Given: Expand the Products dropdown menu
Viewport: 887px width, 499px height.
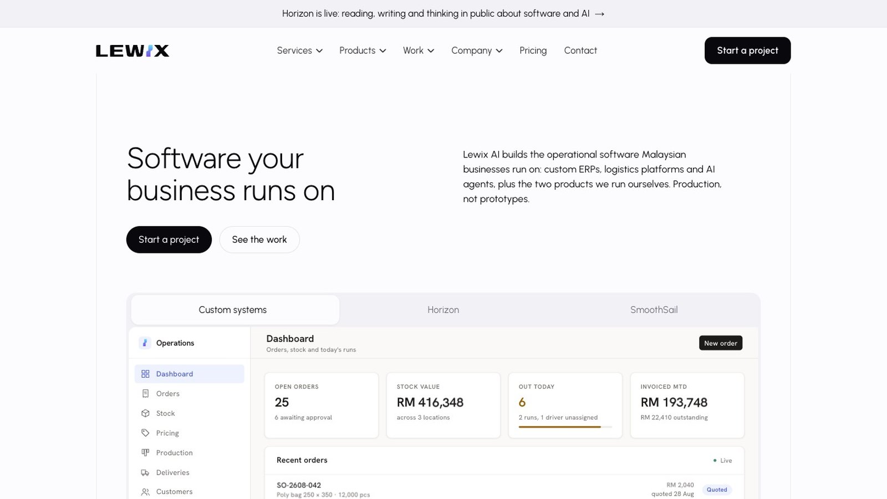Looking at the screenshot, I should [363, 50].
